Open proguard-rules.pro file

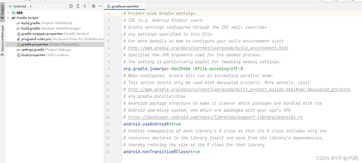62,39
